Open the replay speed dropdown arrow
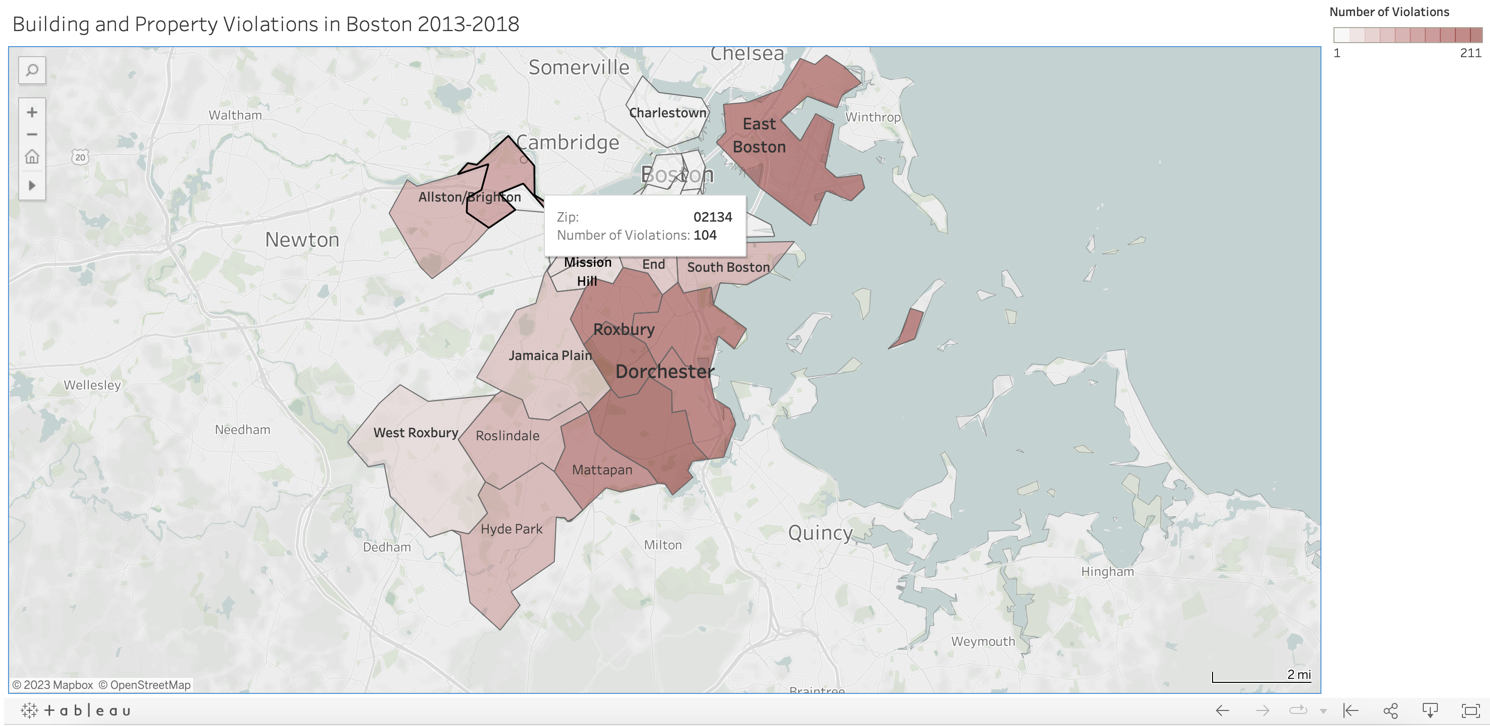This screenshot has width=1490, height=726. pyautogui.click(x=1323, y=711)
